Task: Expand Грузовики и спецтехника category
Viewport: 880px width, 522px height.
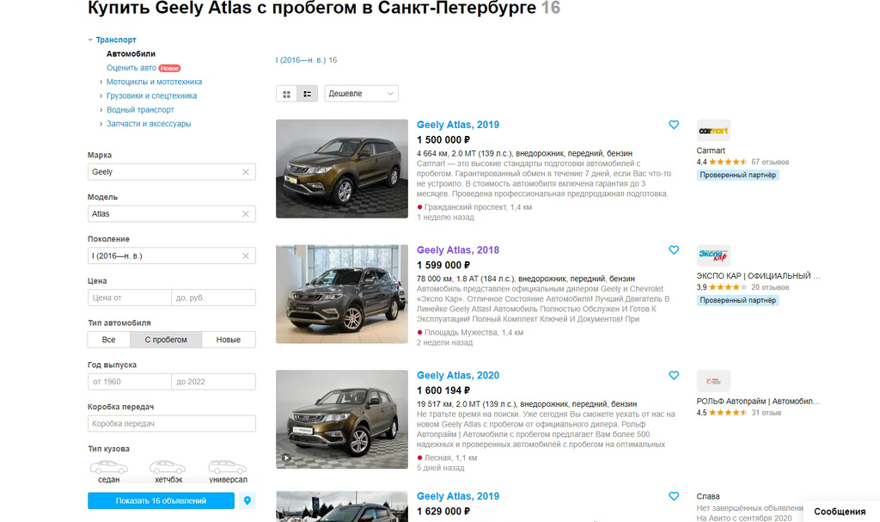Action: [x=101, y=96]
